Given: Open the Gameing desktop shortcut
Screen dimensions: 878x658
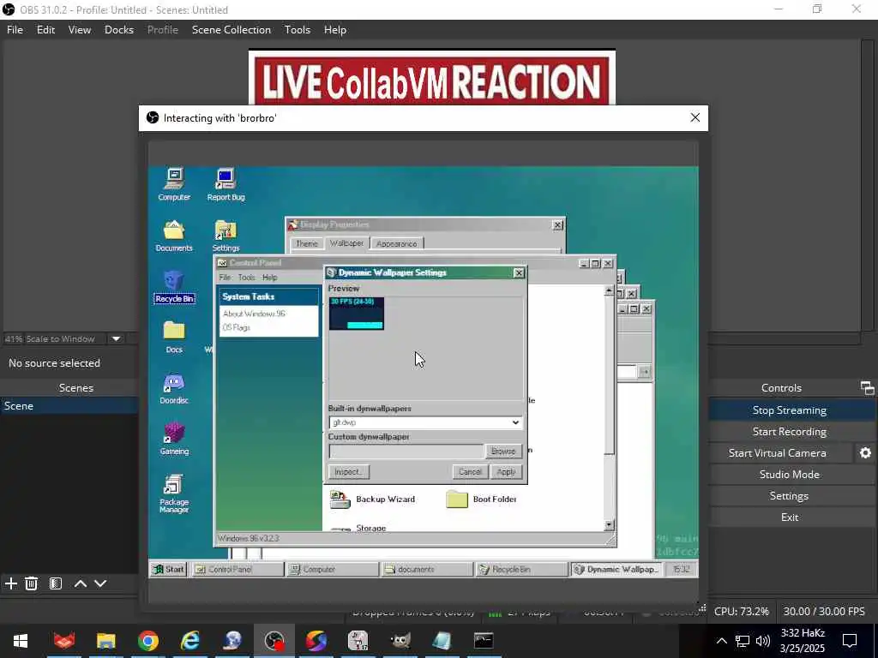Looking at the screenshot, I should [x=173, y=439].
